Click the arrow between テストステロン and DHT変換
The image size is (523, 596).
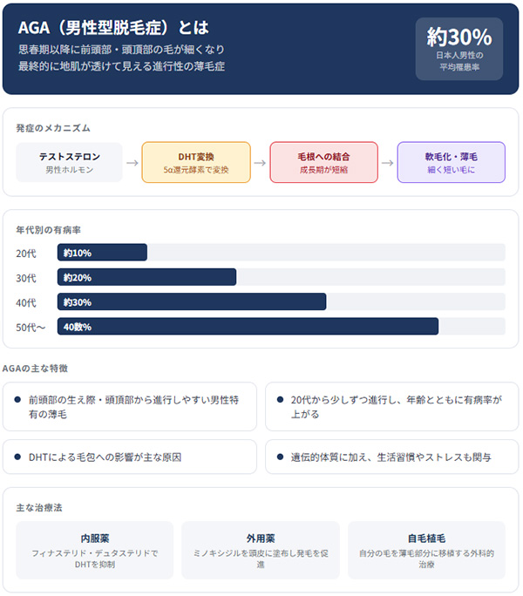132,162
